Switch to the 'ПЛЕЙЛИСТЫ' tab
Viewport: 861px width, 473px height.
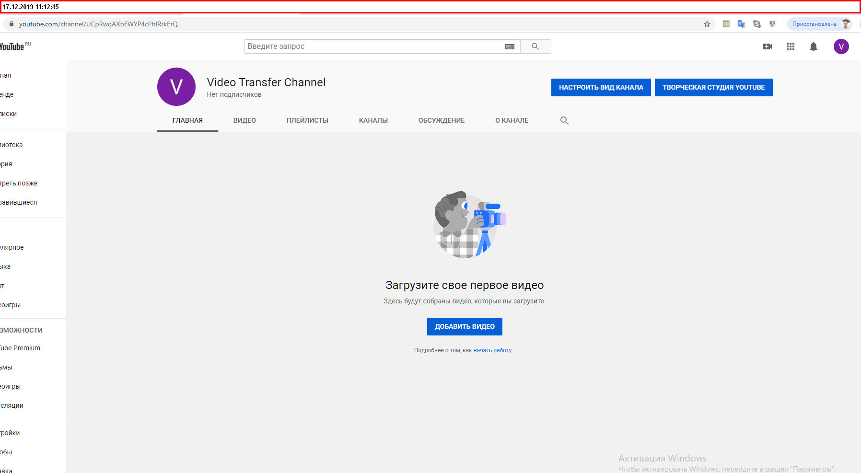[307, 120]
